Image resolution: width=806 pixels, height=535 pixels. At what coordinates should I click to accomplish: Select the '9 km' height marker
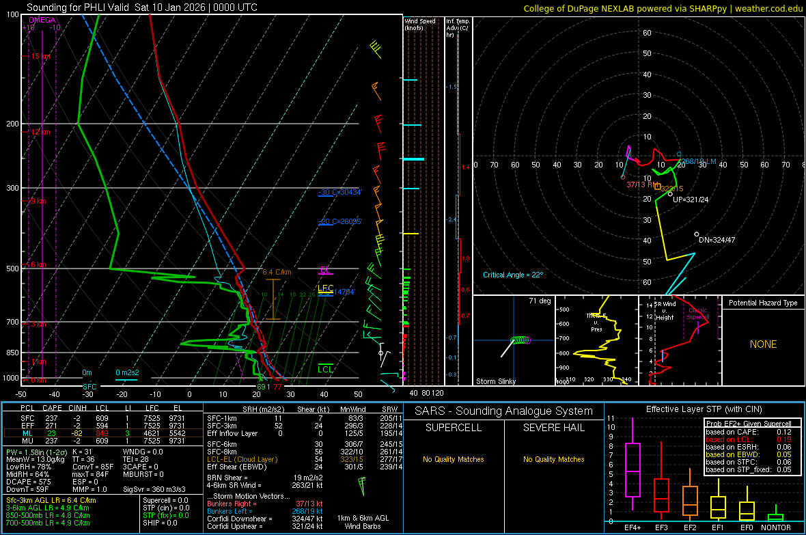click(x=38, y=201)
